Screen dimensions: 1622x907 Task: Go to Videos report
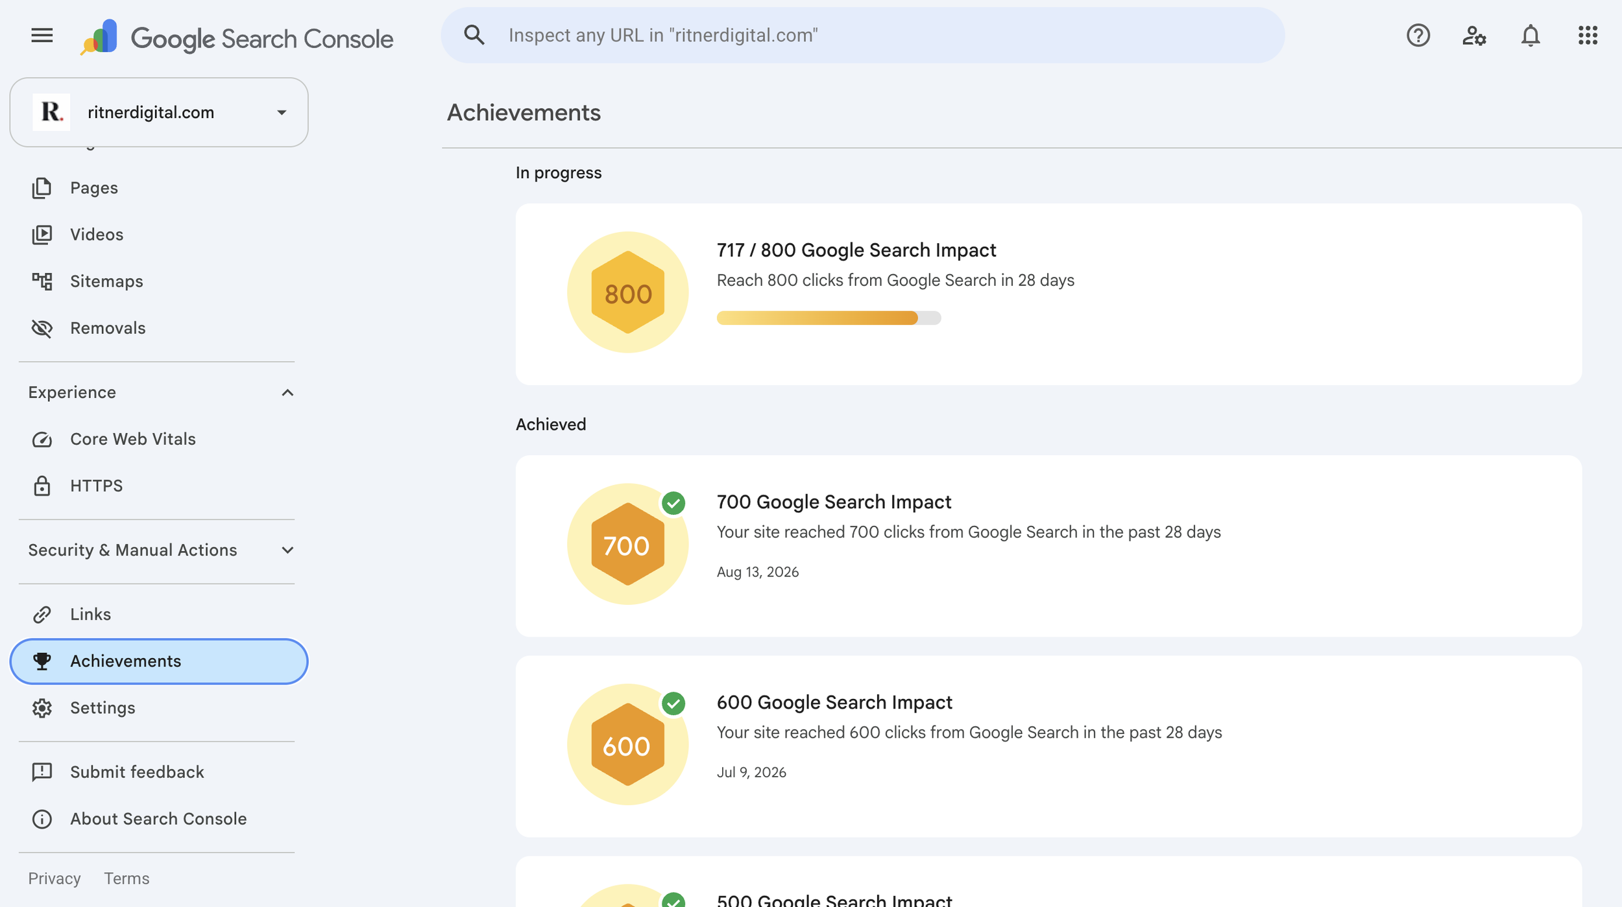pos(159,234)
